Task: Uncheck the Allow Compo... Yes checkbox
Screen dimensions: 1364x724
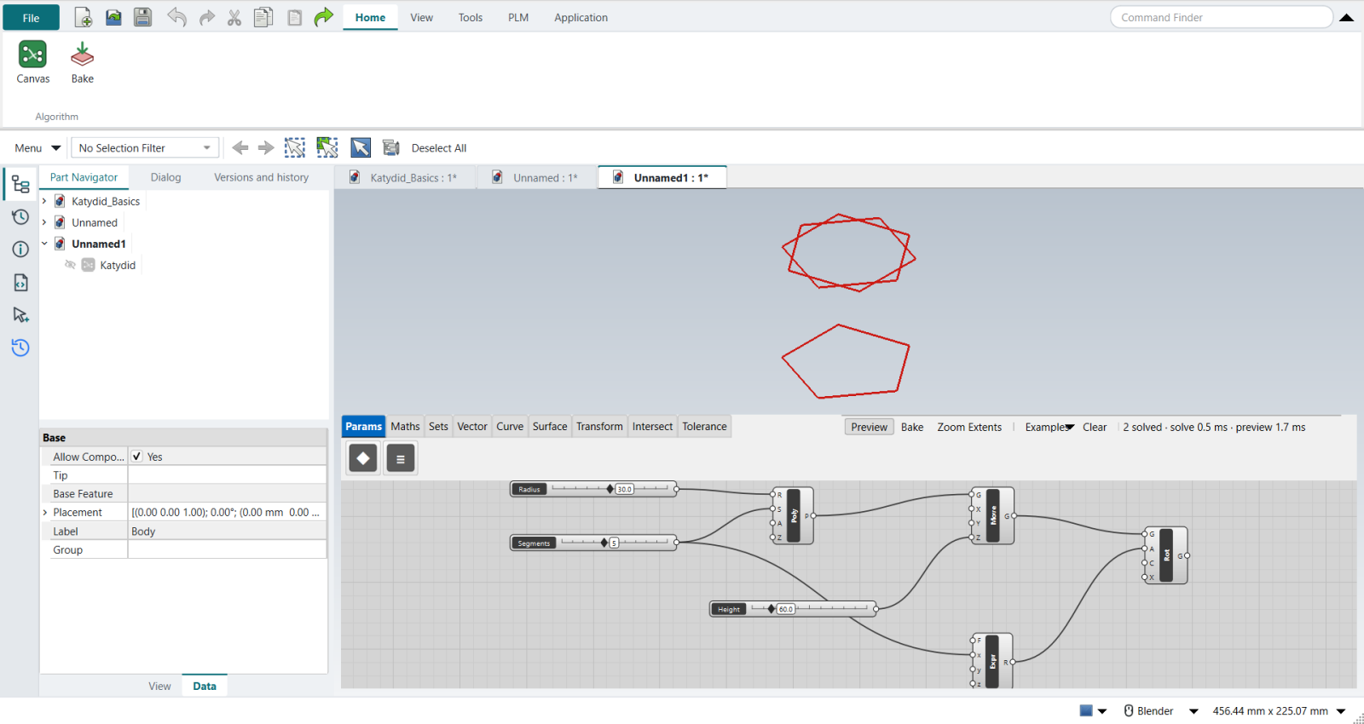Action: [x=136, y=457]
